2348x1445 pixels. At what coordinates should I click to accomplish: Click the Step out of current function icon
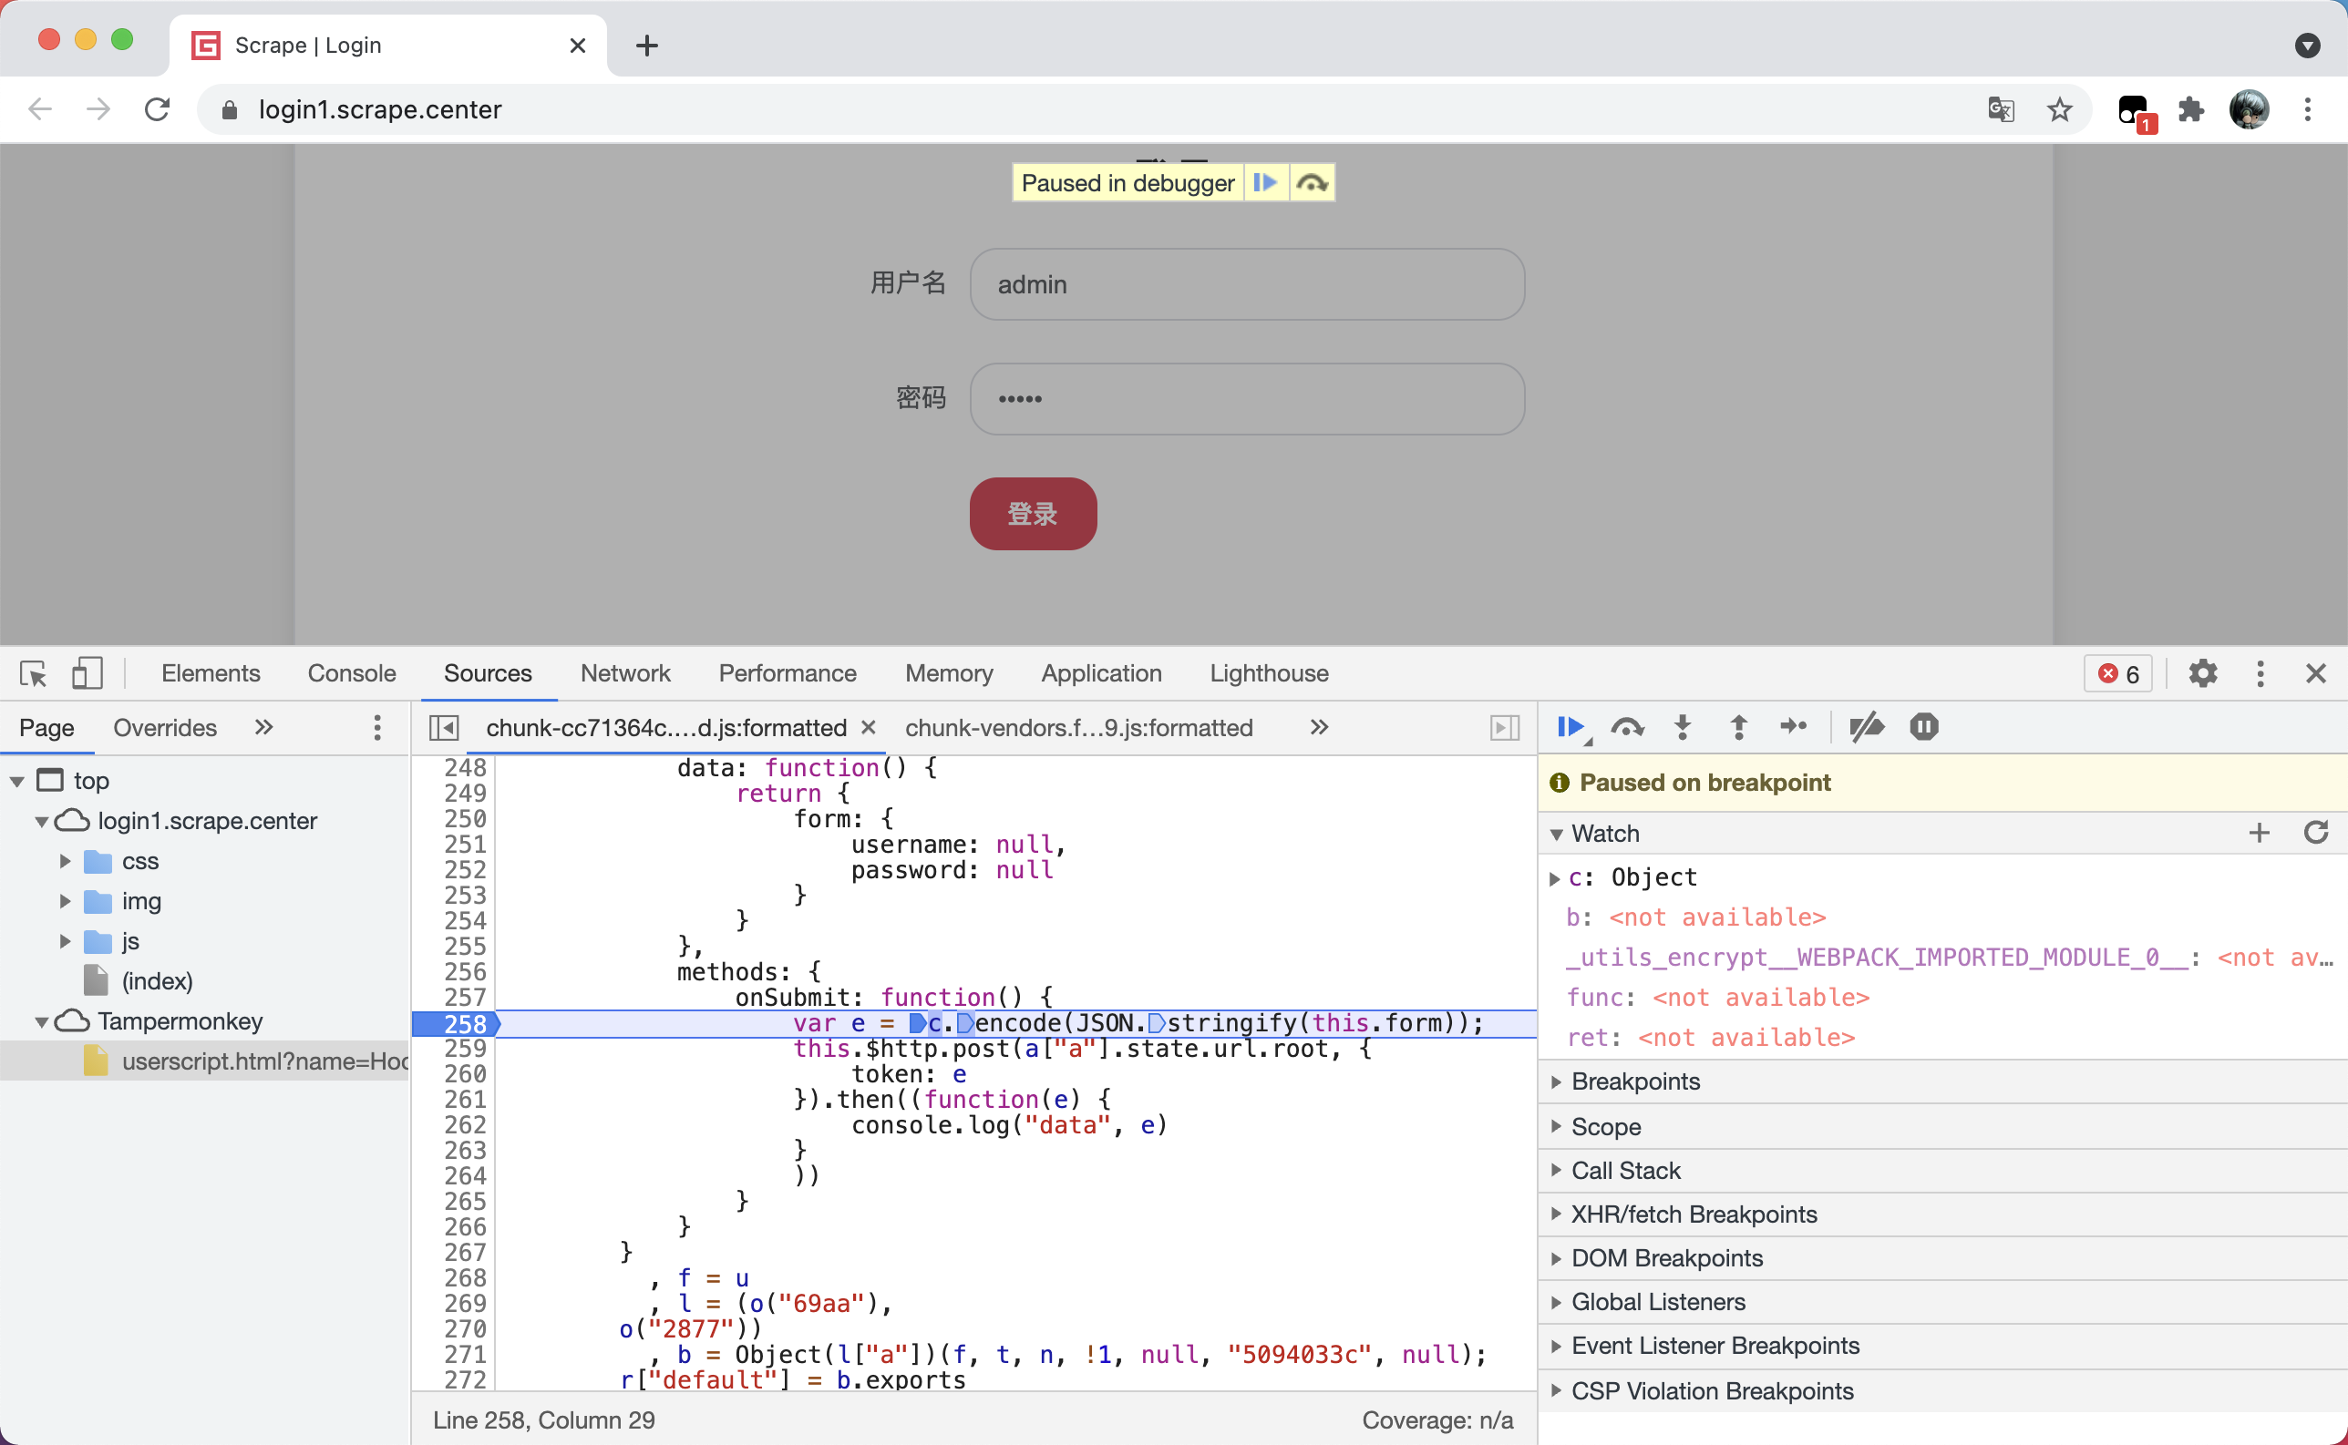[1735, 726]
